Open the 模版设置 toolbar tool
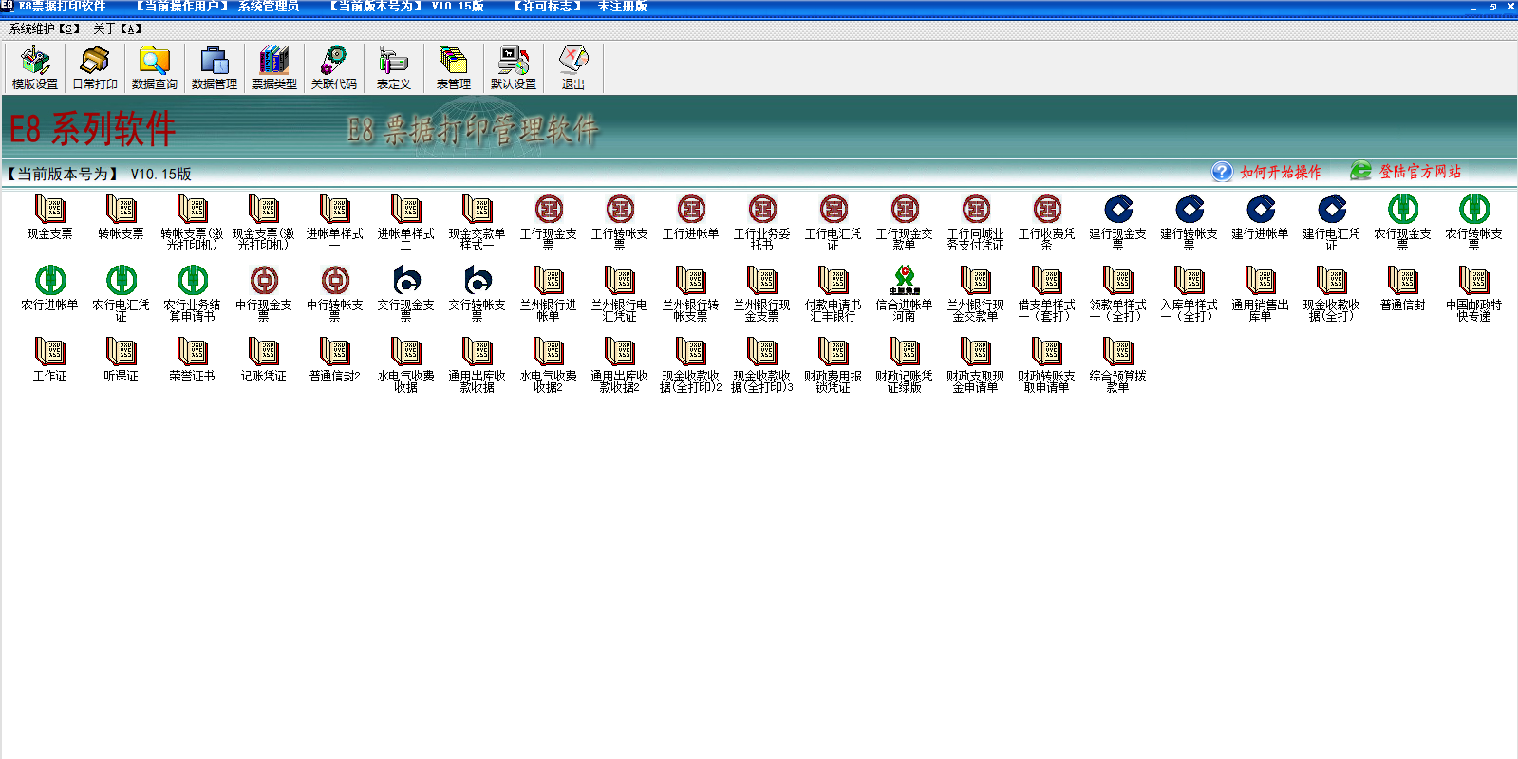Image resolution: width=1518 pixels, height=759 pixels. click(35, 67)
